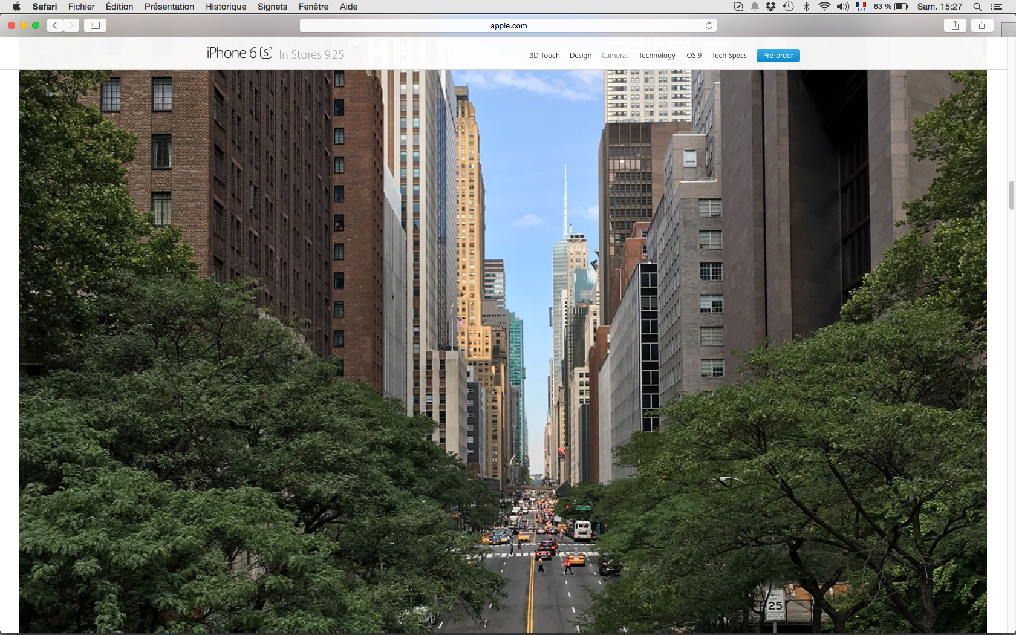Open the Fenêtre menu
The width and height of the screenshot is (1016, 635).
[314, 7]
